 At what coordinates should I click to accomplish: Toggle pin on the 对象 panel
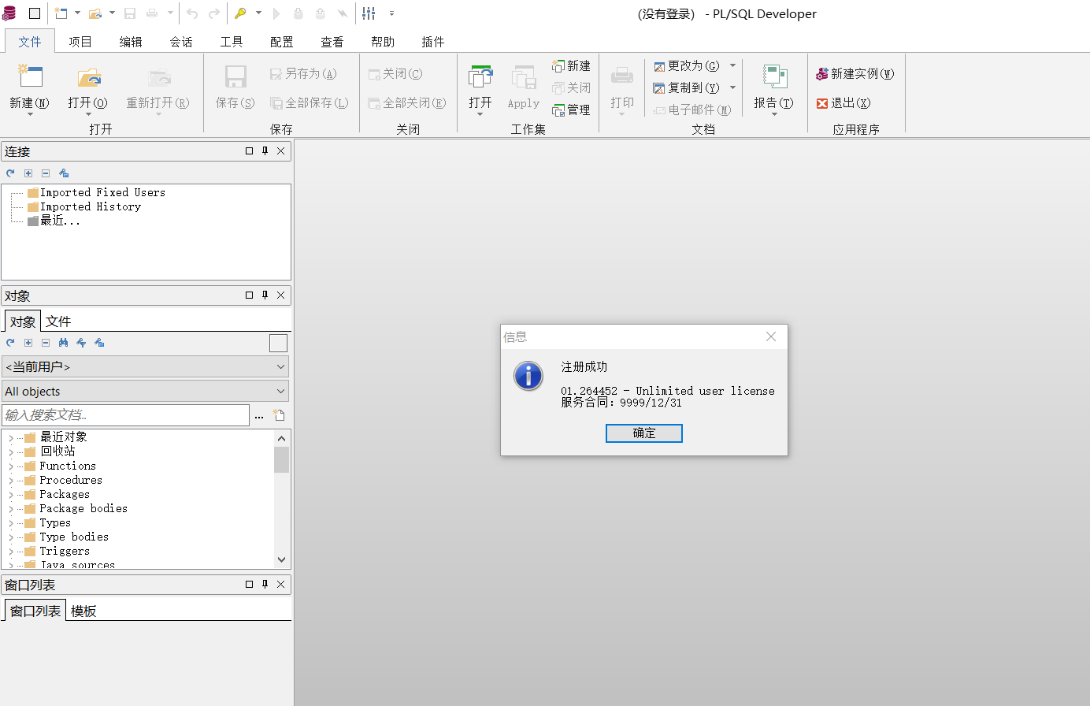click(x=265, y=295)
